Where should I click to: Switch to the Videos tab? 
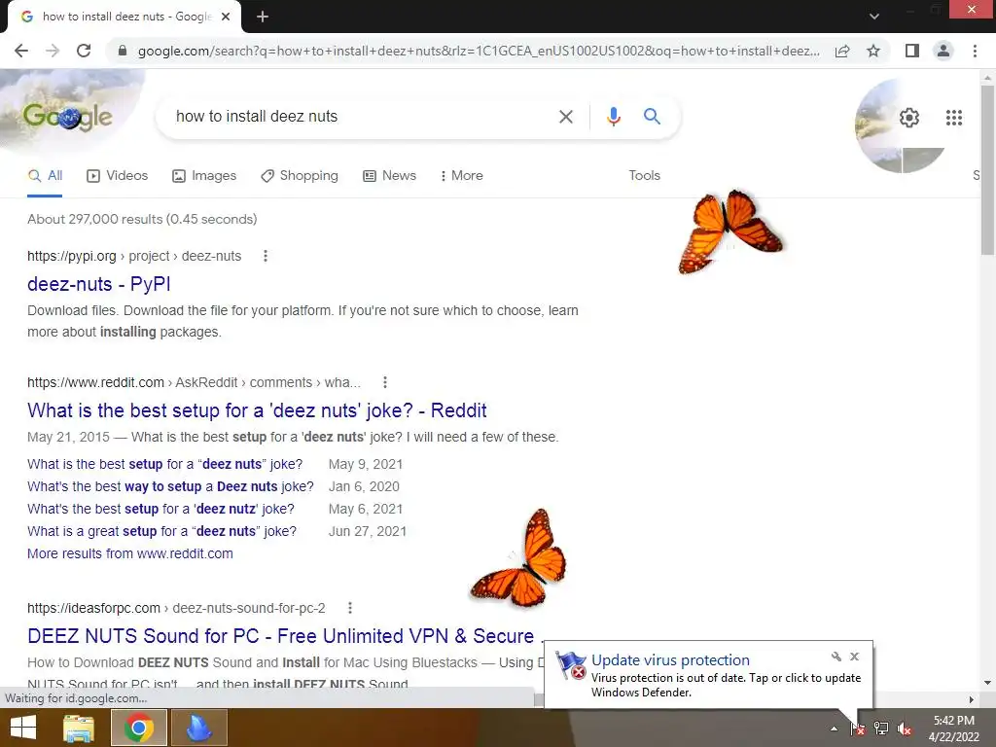118,176
